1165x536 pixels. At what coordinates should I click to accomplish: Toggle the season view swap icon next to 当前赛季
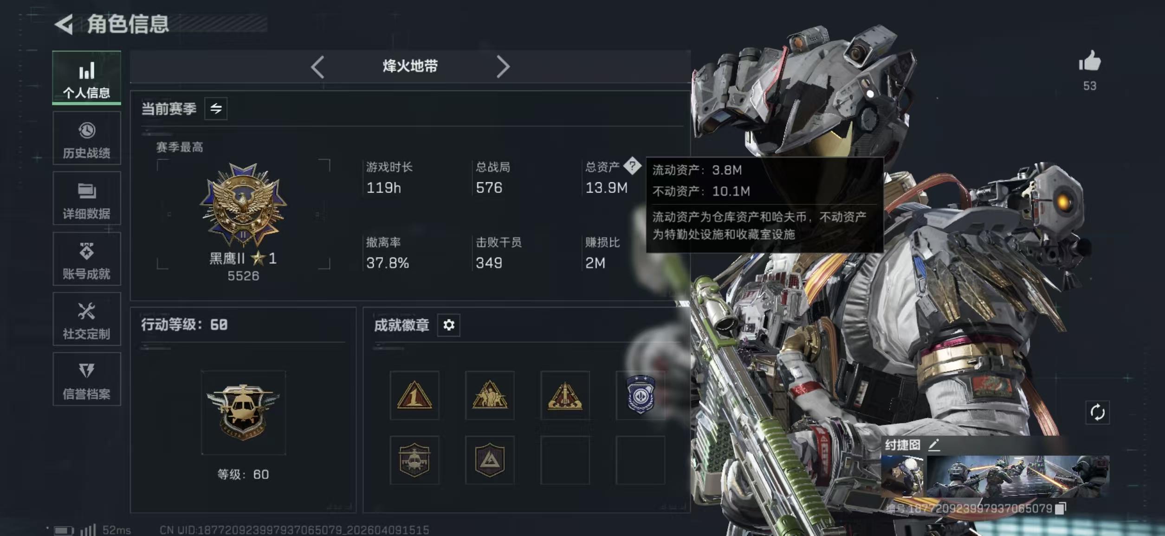click(x=216, y=109)
